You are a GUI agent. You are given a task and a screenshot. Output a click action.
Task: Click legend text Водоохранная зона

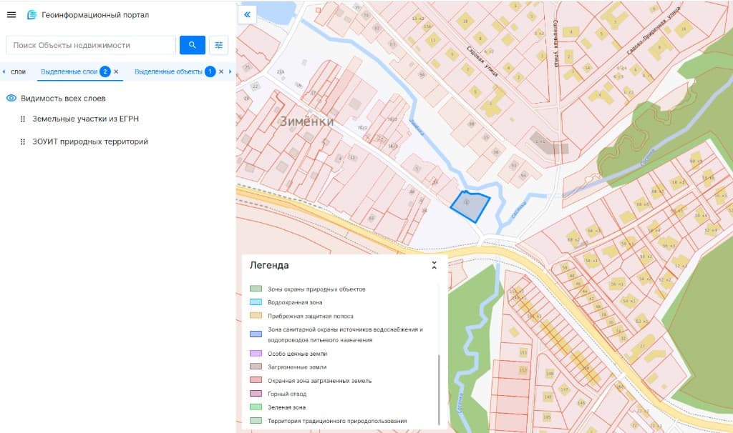(295, 302)
